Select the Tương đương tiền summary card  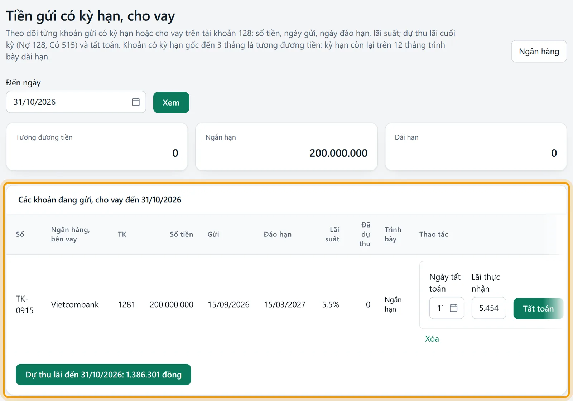tap(97, 147)
